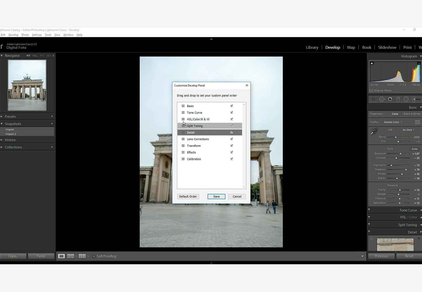422x292 pixels.
Task: Expand the History panel
Action: click(2, 140)
